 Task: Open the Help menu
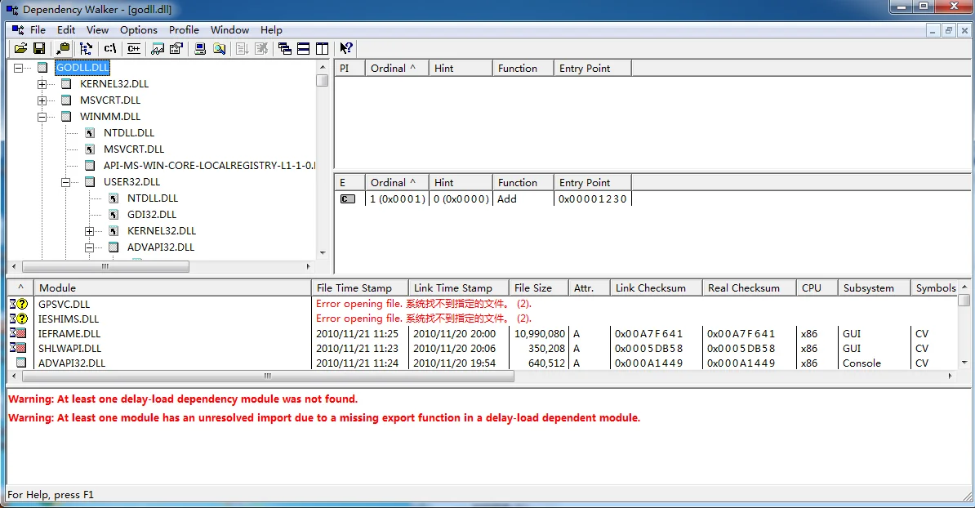pos(271,30)
